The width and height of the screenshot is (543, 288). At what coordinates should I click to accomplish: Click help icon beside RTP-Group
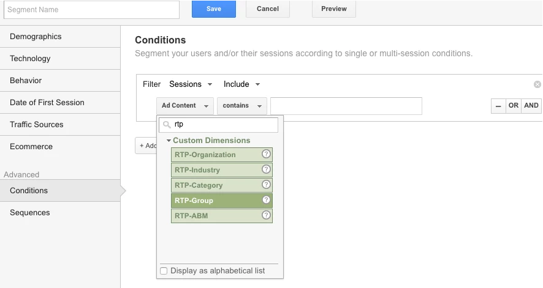click(266, 200)
